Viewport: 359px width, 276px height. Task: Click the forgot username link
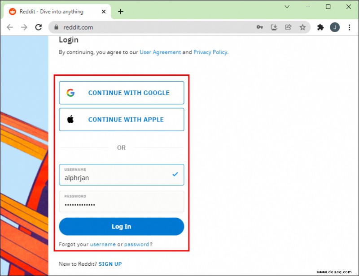point(103,244)
